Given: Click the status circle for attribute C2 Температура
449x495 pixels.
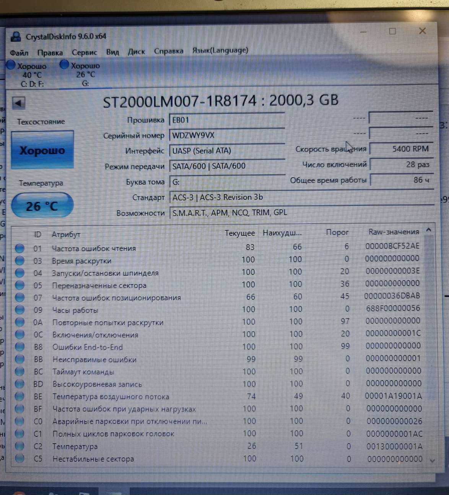Looking at the screenshot, I should 20,446.
